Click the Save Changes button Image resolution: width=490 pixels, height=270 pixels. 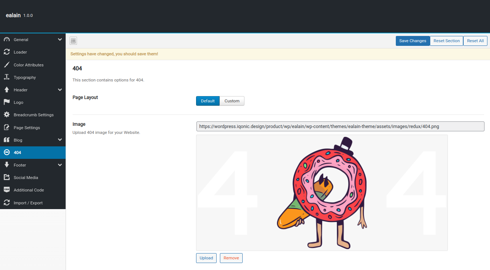[x=413, y=41]
